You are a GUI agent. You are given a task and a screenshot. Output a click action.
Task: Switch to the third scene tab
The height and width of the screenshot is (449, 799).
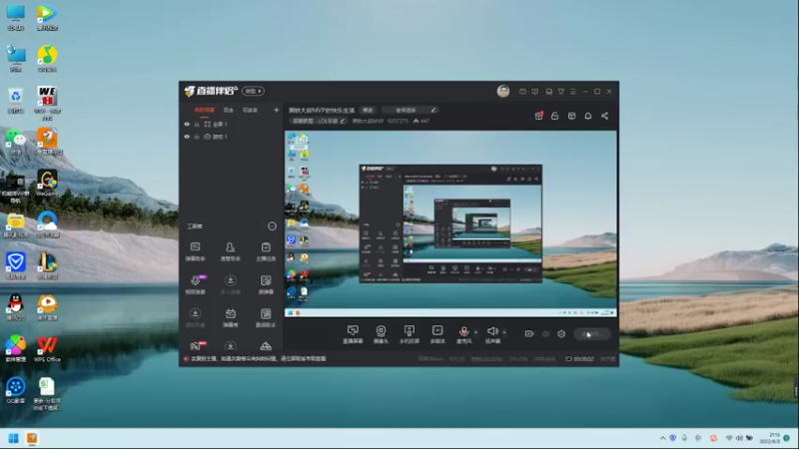(250, 110)
